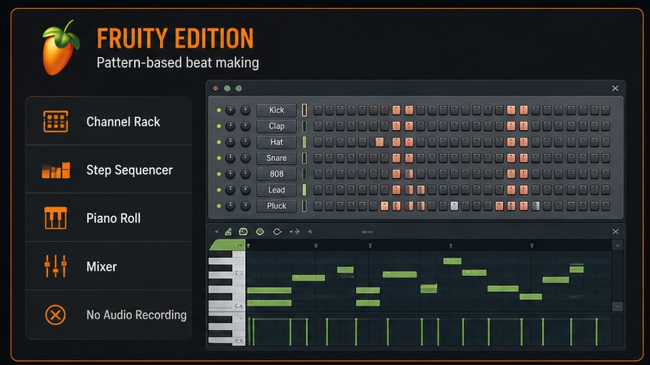This screenshot has width=650, height=365.
Task: Click the 808 channel's left panning knob
Action: [231, 174]
